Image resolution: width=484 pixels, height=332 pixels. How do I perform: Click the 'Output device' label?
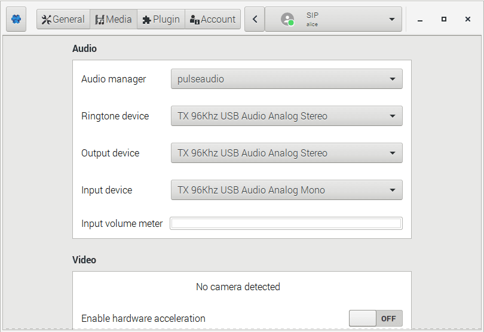tap(110, 153)
